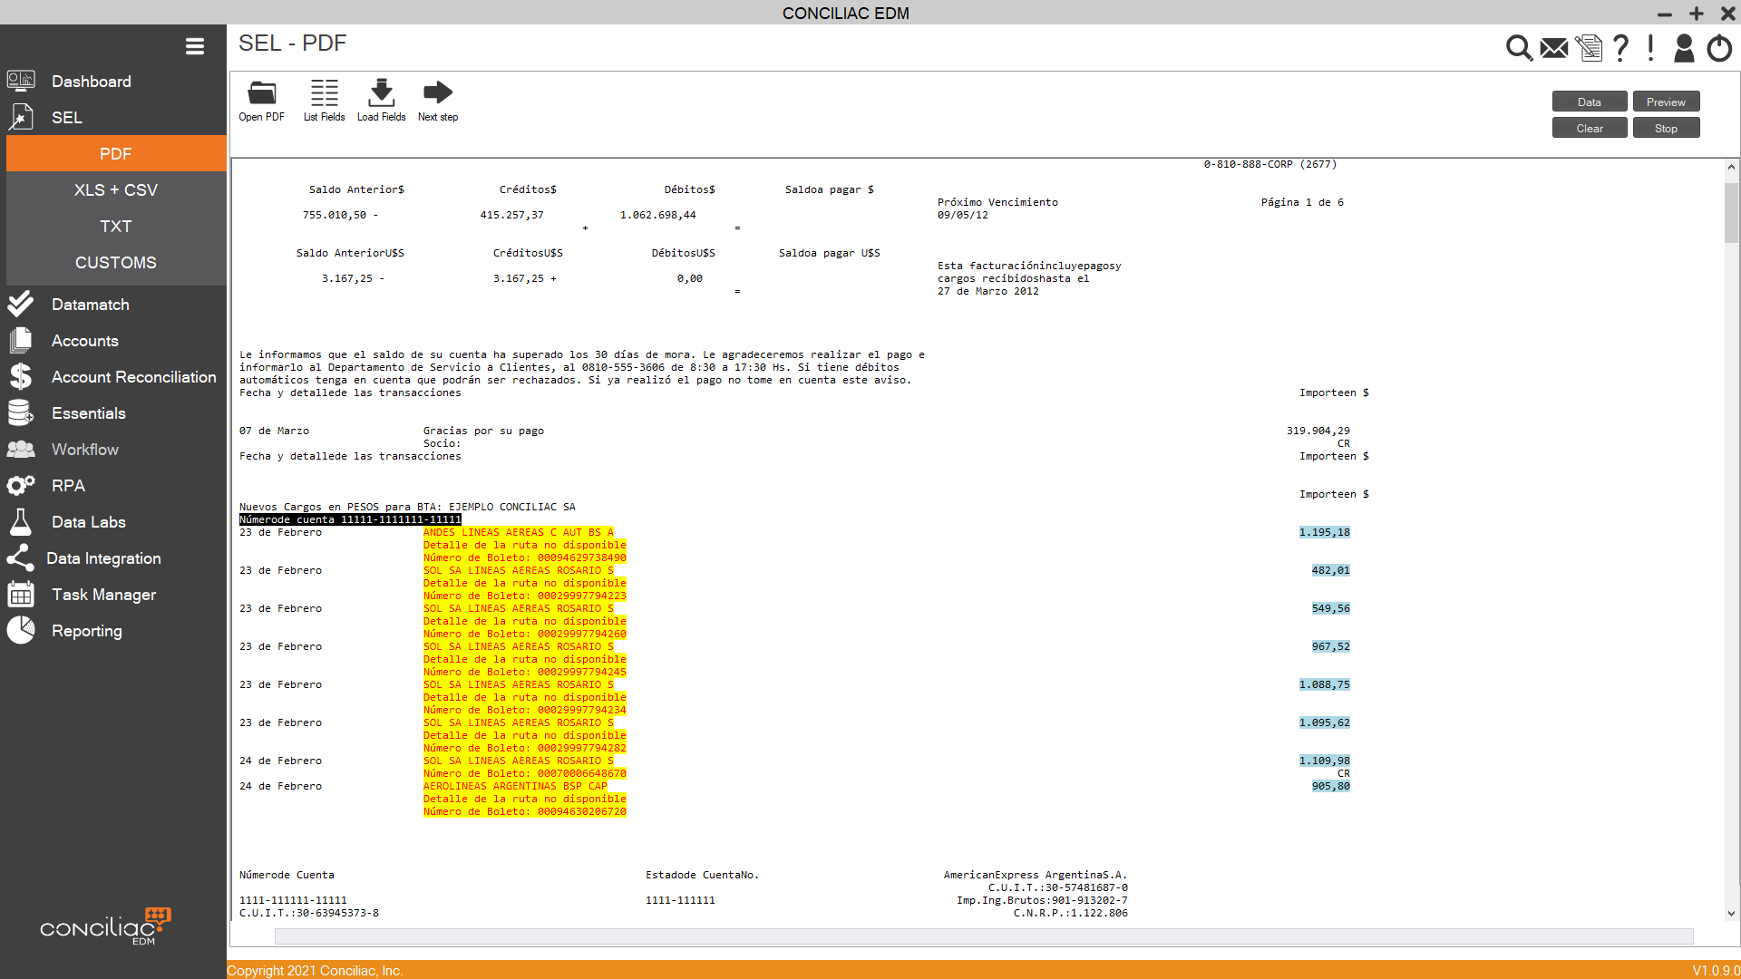Expand the SEL sidebar section
This screenshot has height=979, width=1741.
(66, 118)
